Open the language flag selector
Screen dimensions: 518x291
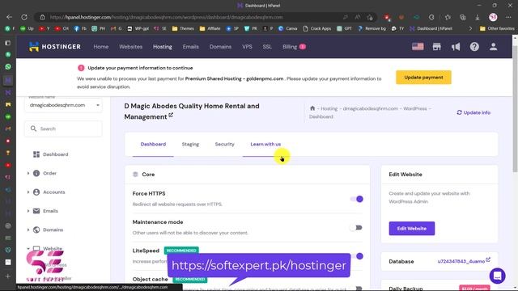(418, 47)
